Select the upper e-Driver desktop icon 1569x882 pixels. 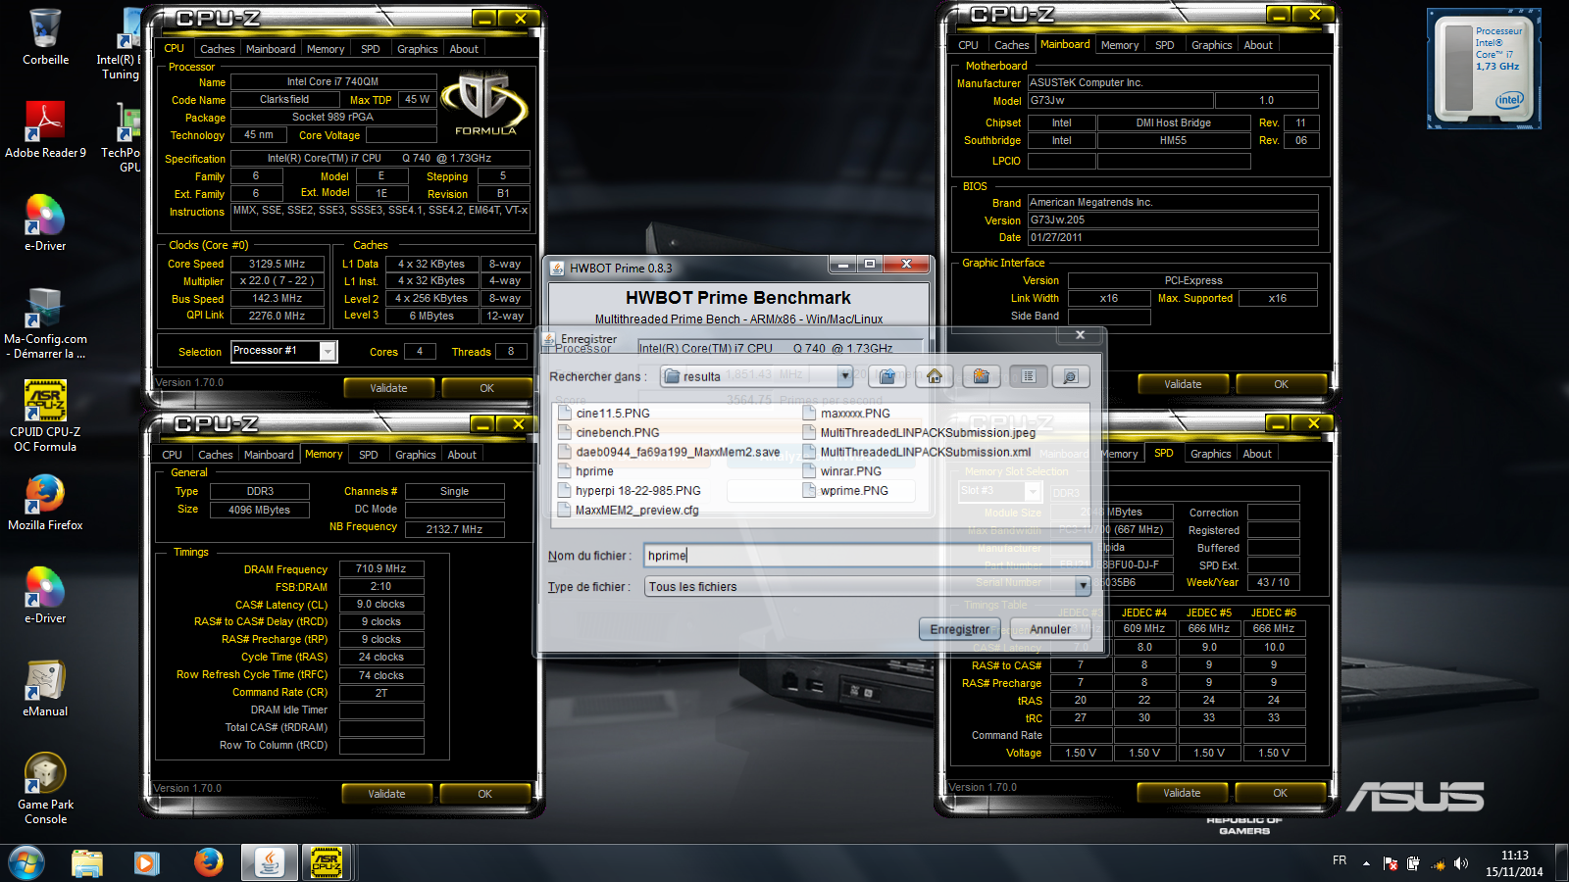coord(45,222)
